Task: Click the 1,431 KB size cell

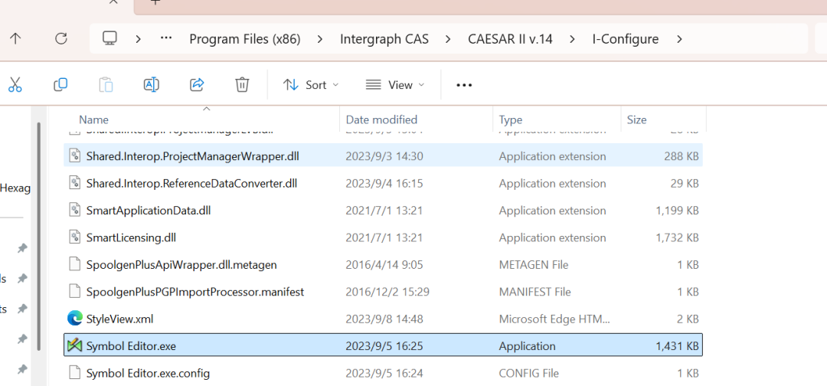Action: click(x=677, y=346)
